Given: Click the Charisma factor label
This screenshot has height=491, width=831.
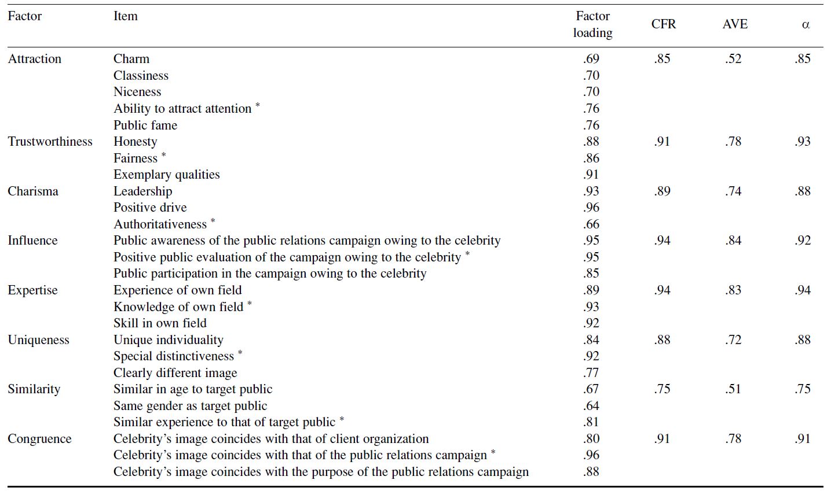Looking at the screenshot, I should pyautogui.click(x=33, y=191).
